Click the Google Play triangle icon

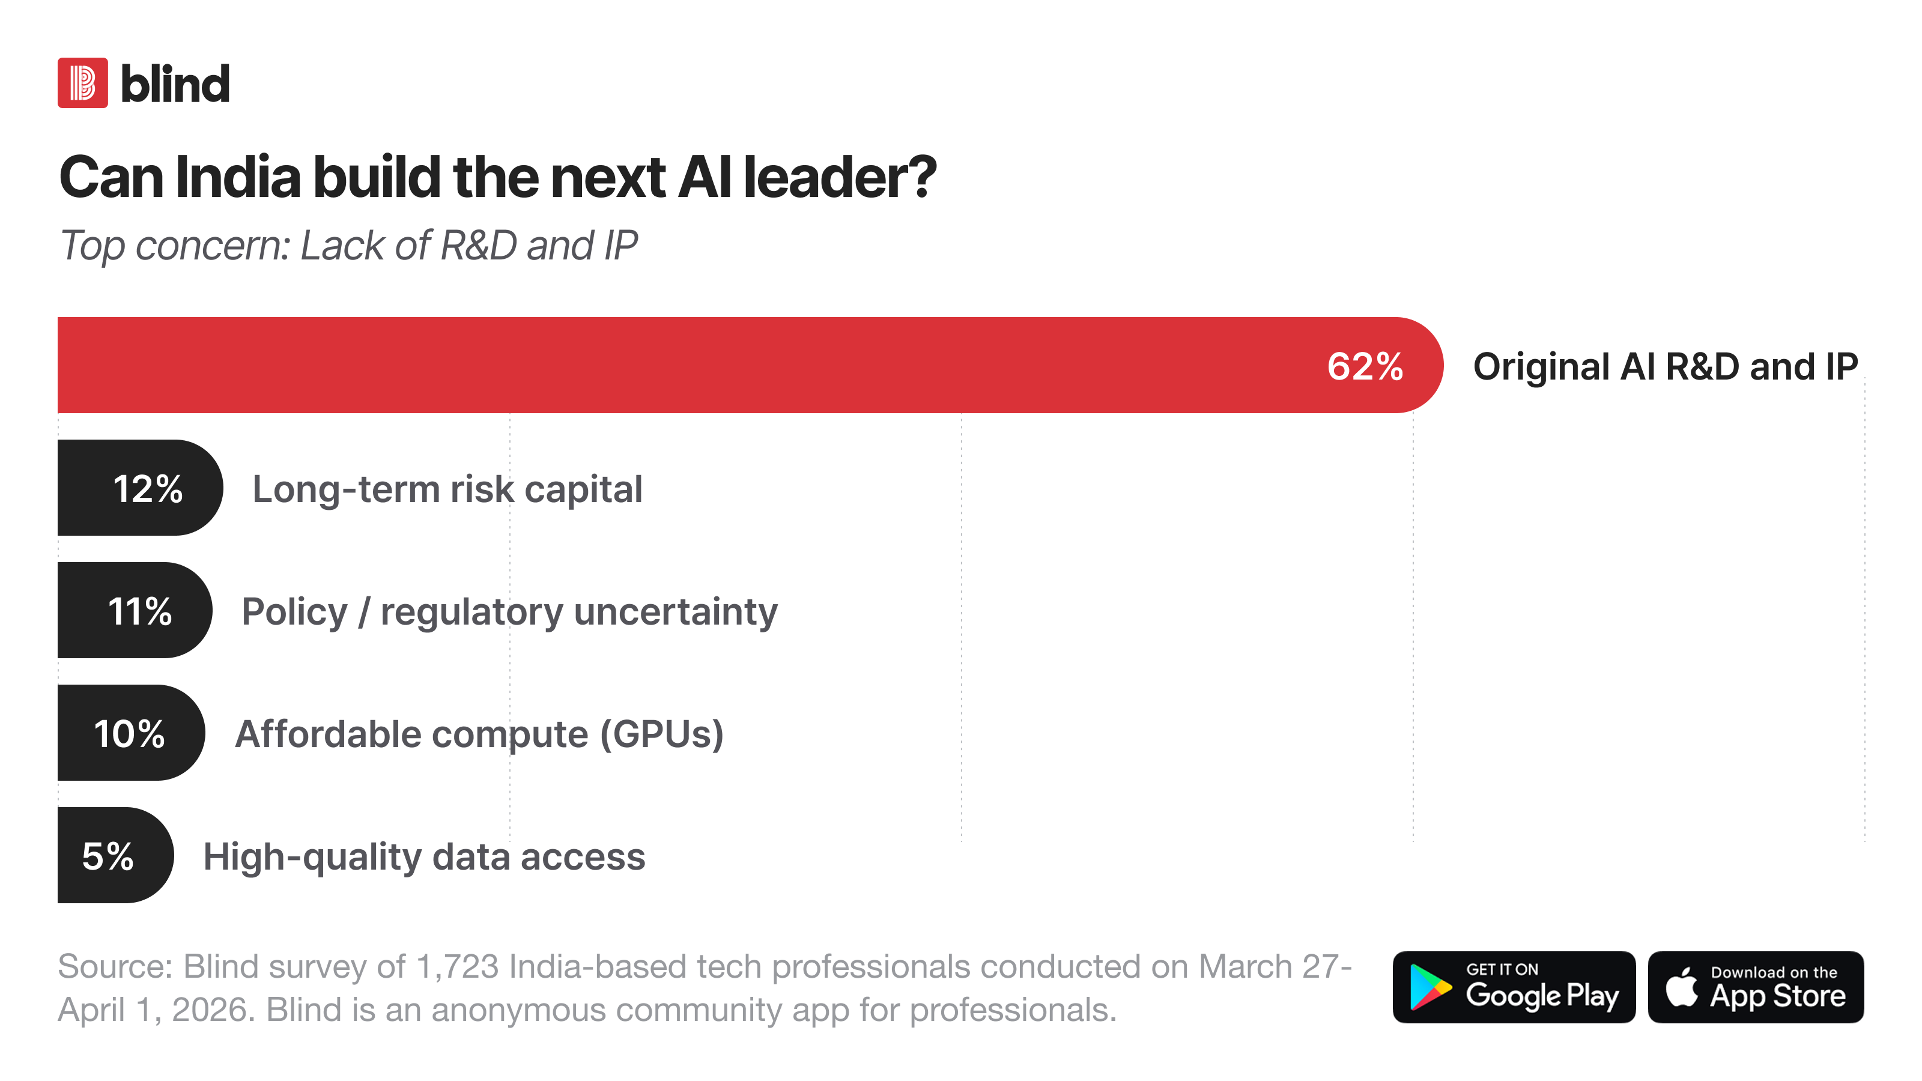pyautogui.click(x=1429, y=987)
